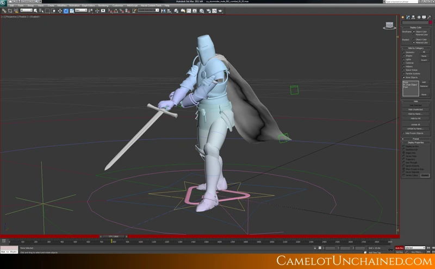The height and width of the screenshot is (269, 435).
Task: Click the Unhide All button
Action: [415, 125]
